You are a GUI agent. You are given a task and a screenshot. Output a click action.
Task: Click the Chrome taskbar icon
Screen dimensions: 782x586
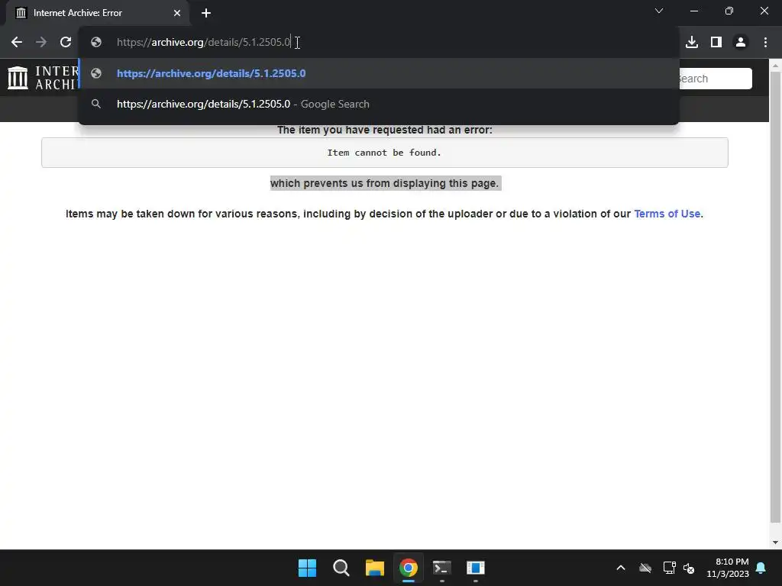(408, 568)
